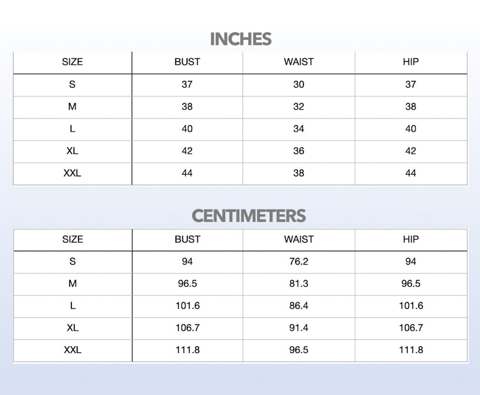This screenshot has width=480, height=395.
Task: Click hip value 111.8 for size XXL
Action: [x=411, y=350]
